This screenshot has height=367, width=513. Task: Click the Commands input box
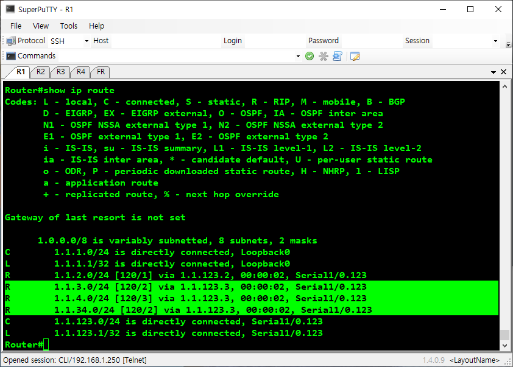177,56
